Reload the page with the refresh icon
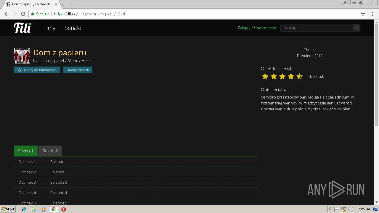The width and height of the screenshot is (379, 213). [x=23, y=14]
